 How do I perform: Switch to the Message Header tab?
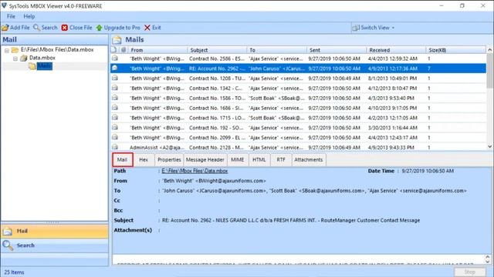coord(205,159)
